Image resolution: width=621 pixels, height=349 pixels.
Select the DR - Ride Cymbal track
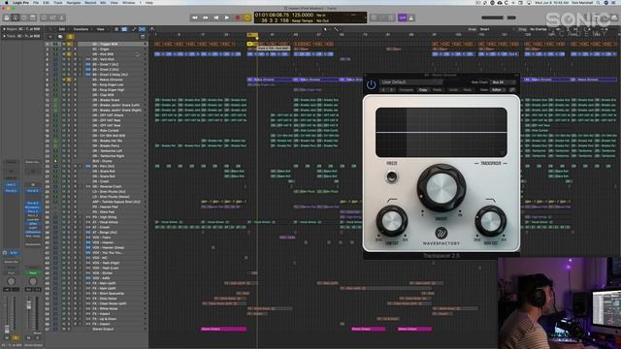(106, 131)
